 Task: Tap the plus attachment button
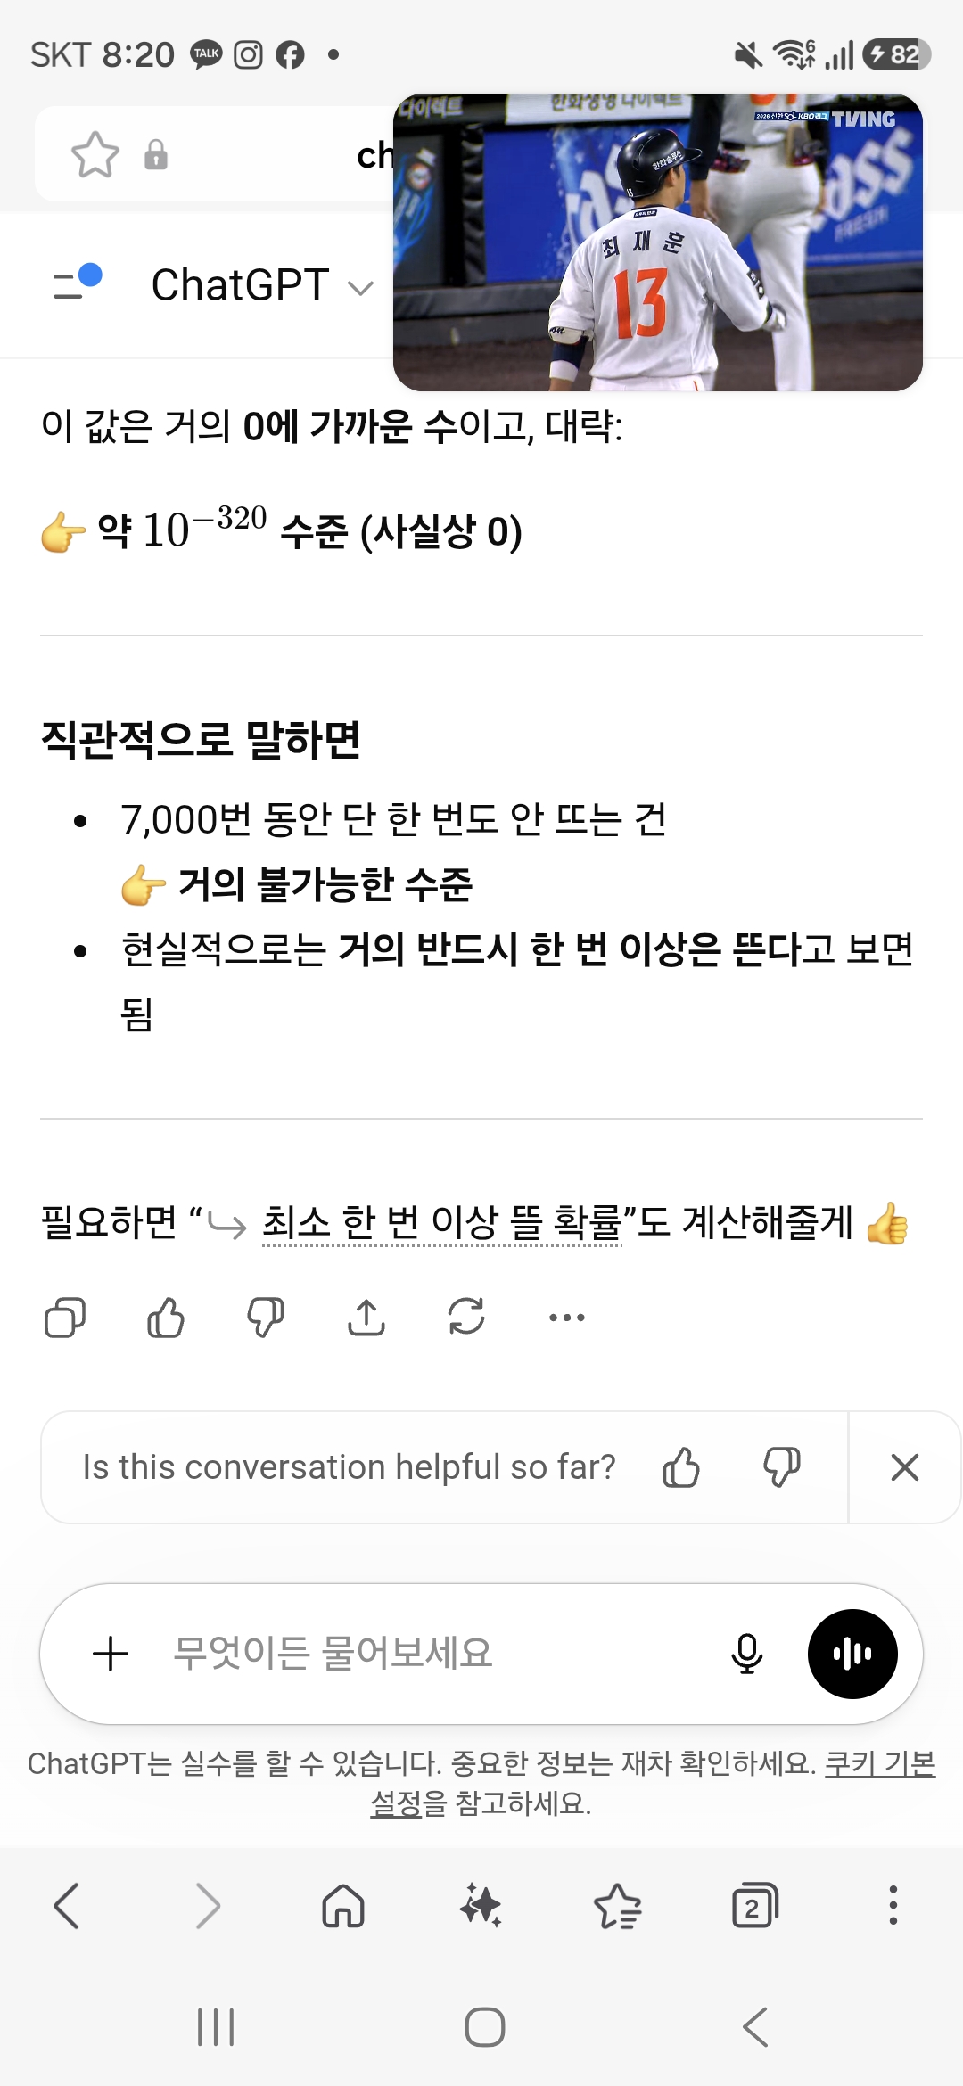point(111,1654)
